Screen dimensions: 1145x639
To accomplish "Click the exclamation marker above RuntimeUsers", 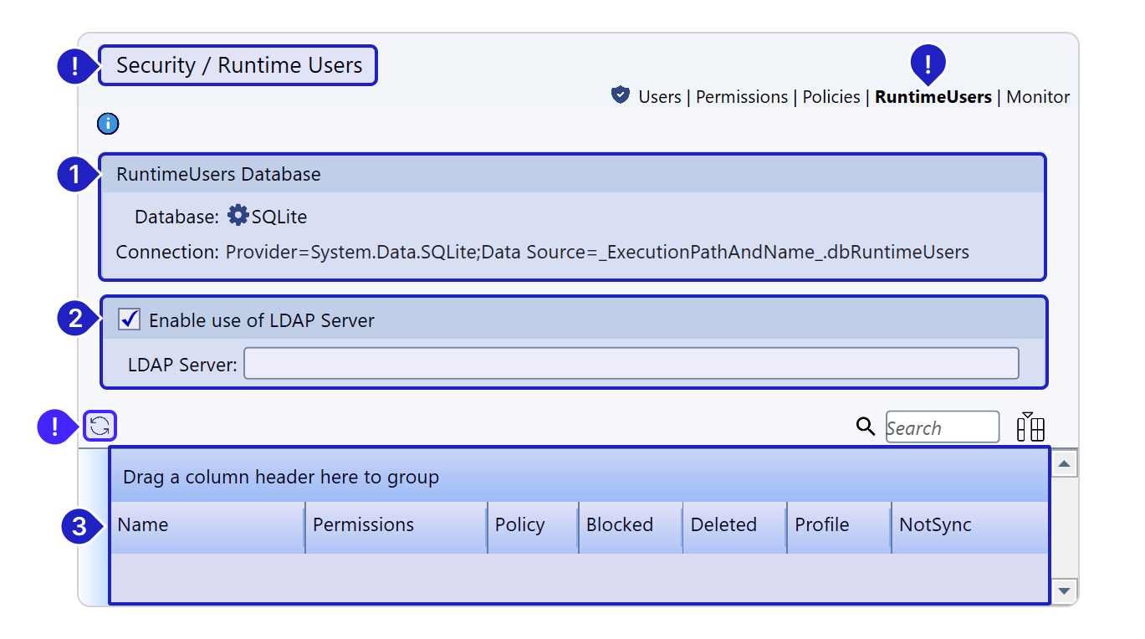I will tap(927, 62).
